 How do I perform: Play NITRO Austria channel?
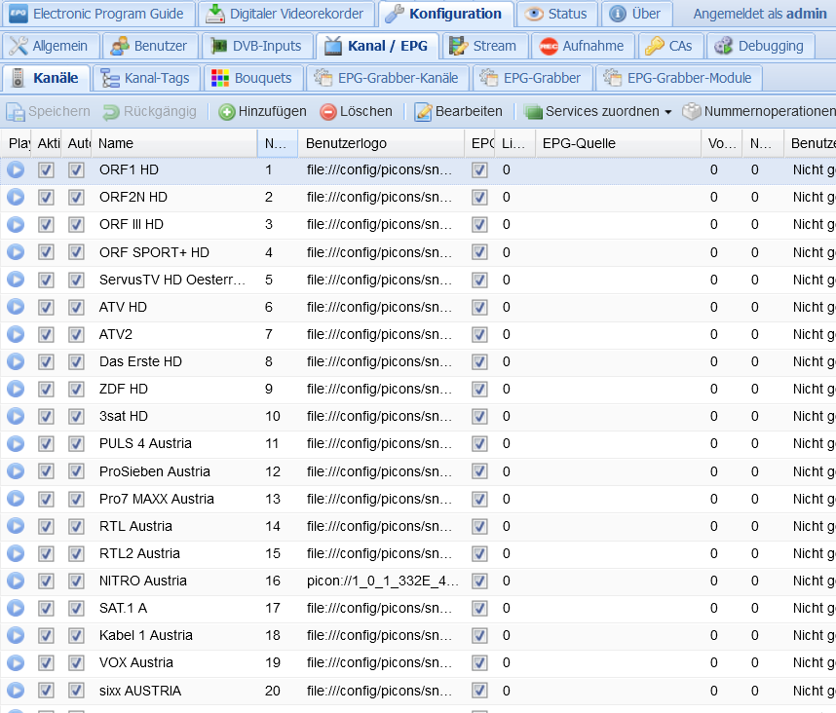pyautogui.click(x=16, y=581)
